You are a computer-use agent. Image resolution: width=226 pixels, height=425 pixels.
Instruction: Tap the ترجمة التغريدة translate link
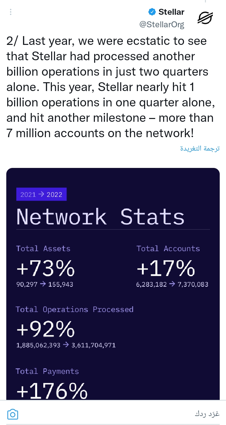(x=200, y=148)
